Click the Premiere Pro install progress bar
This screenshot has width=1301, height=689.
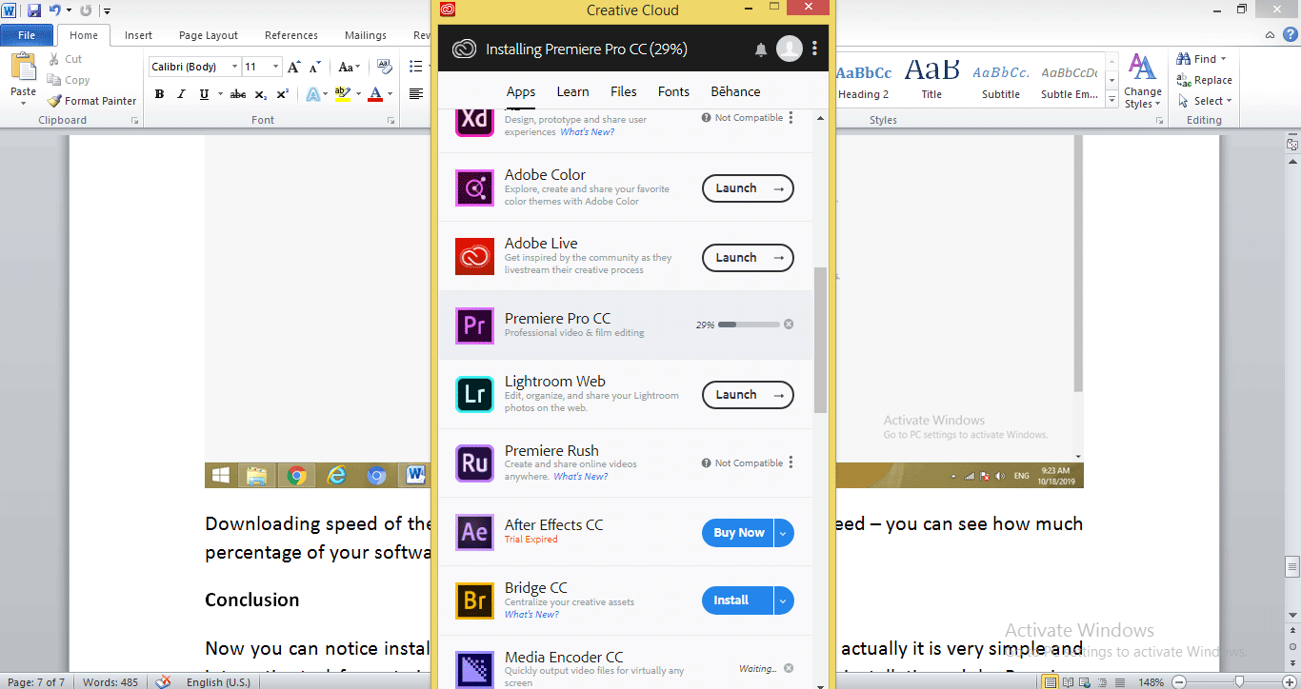point(749,325)
